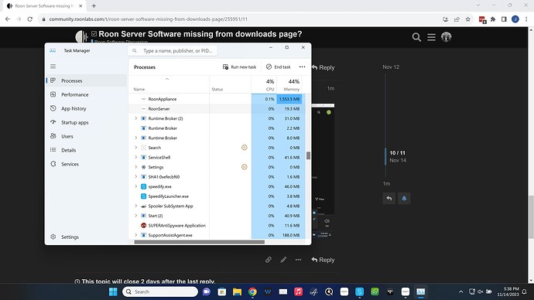Expand Runtime Broker (2) process group

point(136,118)
